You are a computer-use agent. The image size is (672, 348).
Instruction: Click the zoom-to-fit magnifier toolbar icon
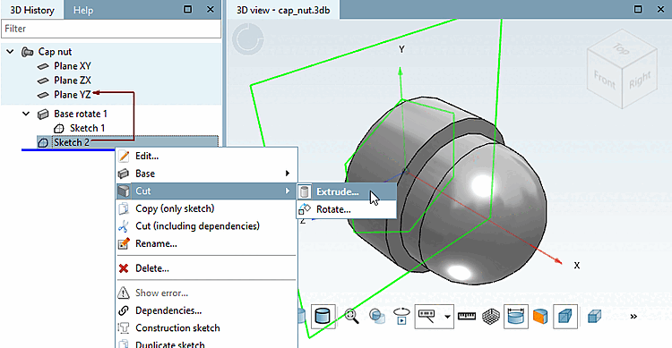pos(351,317)
